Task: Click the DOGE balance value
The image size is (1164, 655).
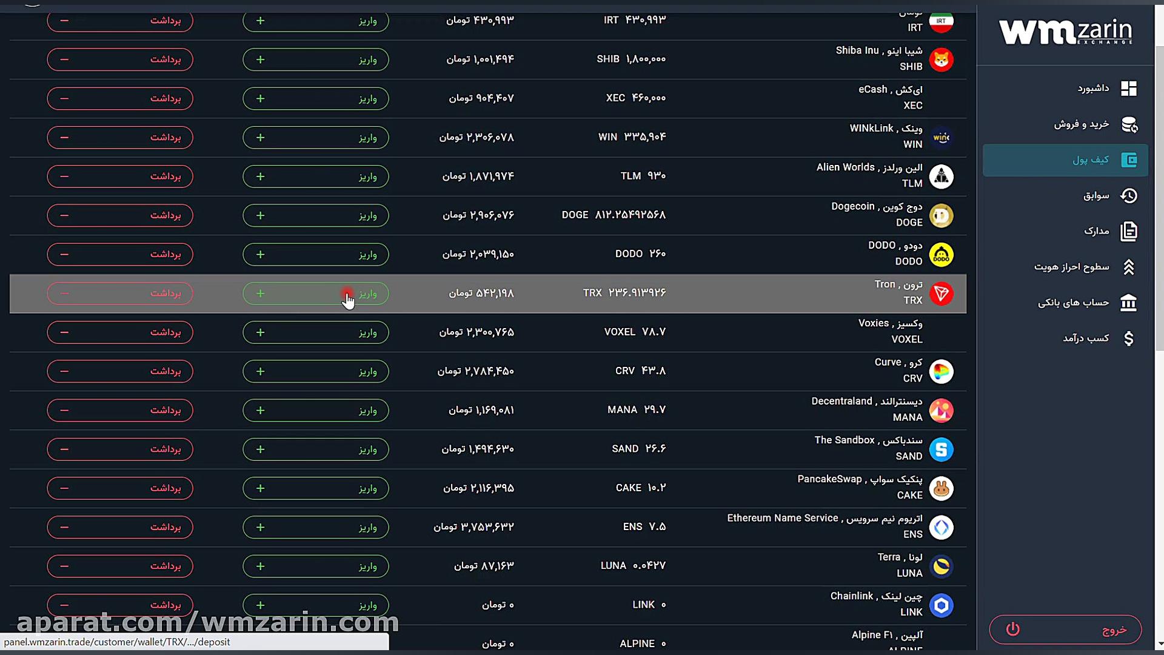Action: point(614,215)
